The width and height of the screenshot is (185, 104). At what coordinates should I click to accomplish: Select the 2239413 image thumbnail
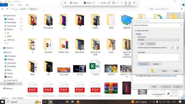click(111, 70)
